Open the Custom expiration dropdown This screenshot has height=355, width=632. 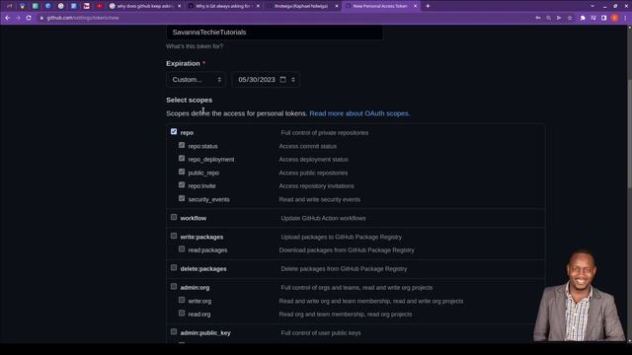pyautogui.click(x=196, y=79)
